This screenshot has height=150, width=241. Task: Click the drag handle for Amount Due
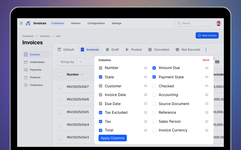pyautogui.click(x=207, y=68)
